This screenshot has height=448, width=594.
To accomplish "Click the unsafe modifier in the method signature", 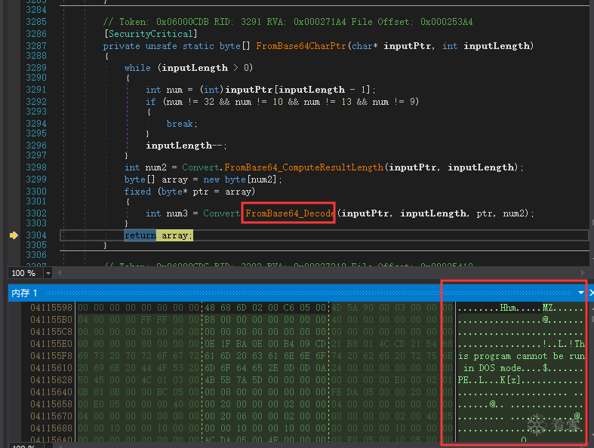I will (x=161, y=46).
